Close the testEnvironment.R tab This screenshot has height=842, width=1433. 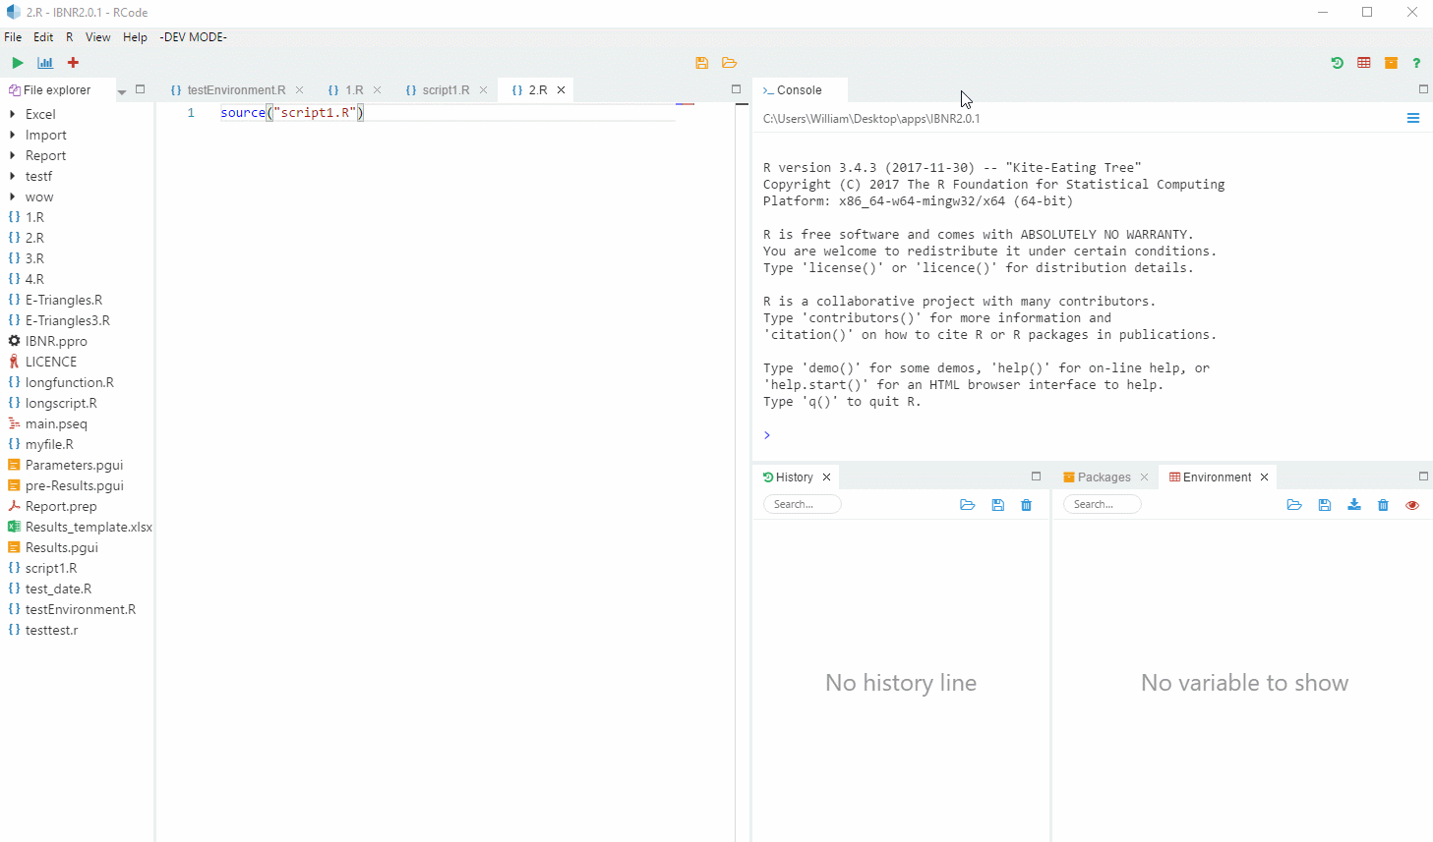tap(300, 90)
